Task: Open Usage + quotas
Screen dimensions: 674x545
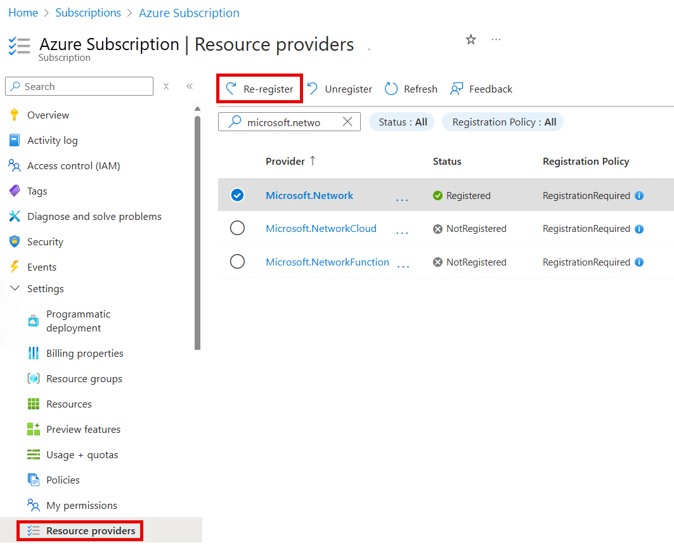Action: (82, 455)
